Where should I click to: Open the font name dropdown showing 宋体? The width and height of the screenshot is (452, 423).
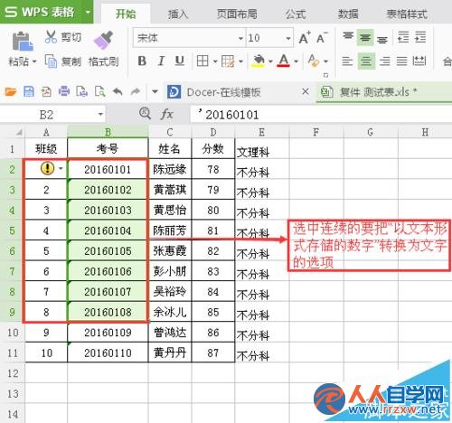click(240, 38)
